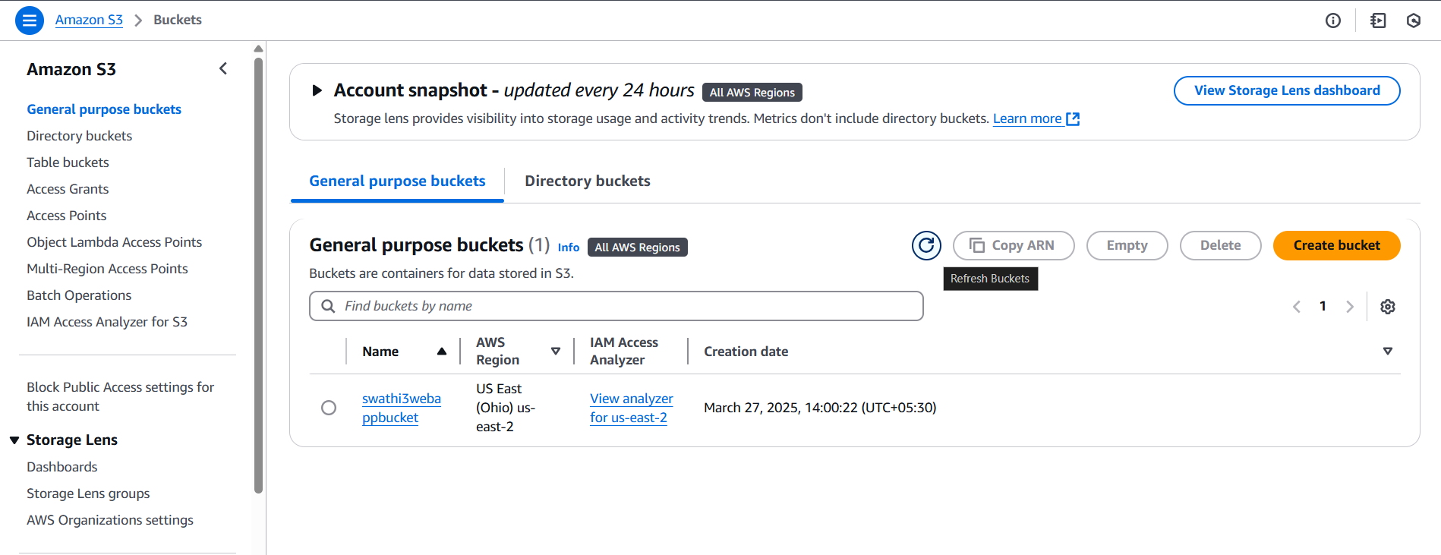Click the Info link beside bucket count
The height and width of the screenshot is (555, 1441).
tap(569, 248)
